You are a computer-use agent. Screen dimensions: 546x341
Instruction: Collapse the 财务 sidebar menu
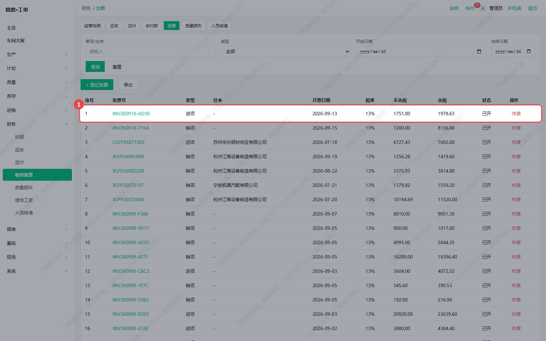(37, 124)
